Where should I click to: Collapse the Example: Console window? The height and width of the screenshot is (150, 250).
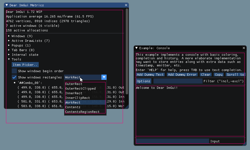[137, 48]
